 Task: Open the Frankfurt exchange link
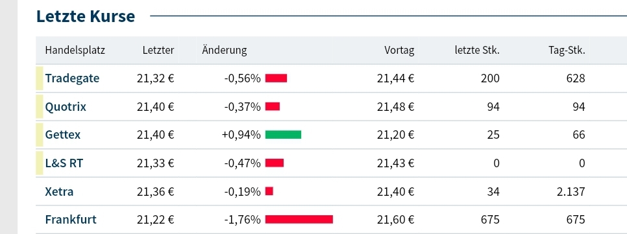click(x=71, y=220)
